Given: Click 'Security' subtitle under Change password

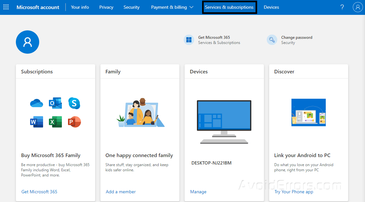Looking at the screenshot, I should point(288,43).
